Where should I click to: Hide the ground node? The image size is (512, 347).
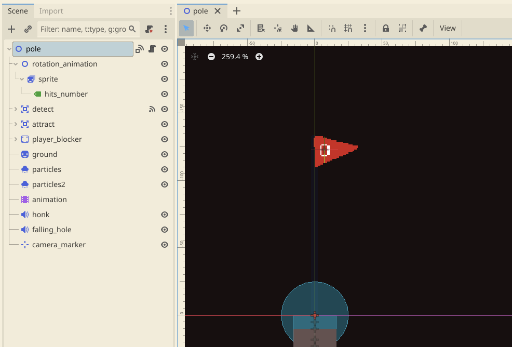pyautogui.click(x=165, y=154)
